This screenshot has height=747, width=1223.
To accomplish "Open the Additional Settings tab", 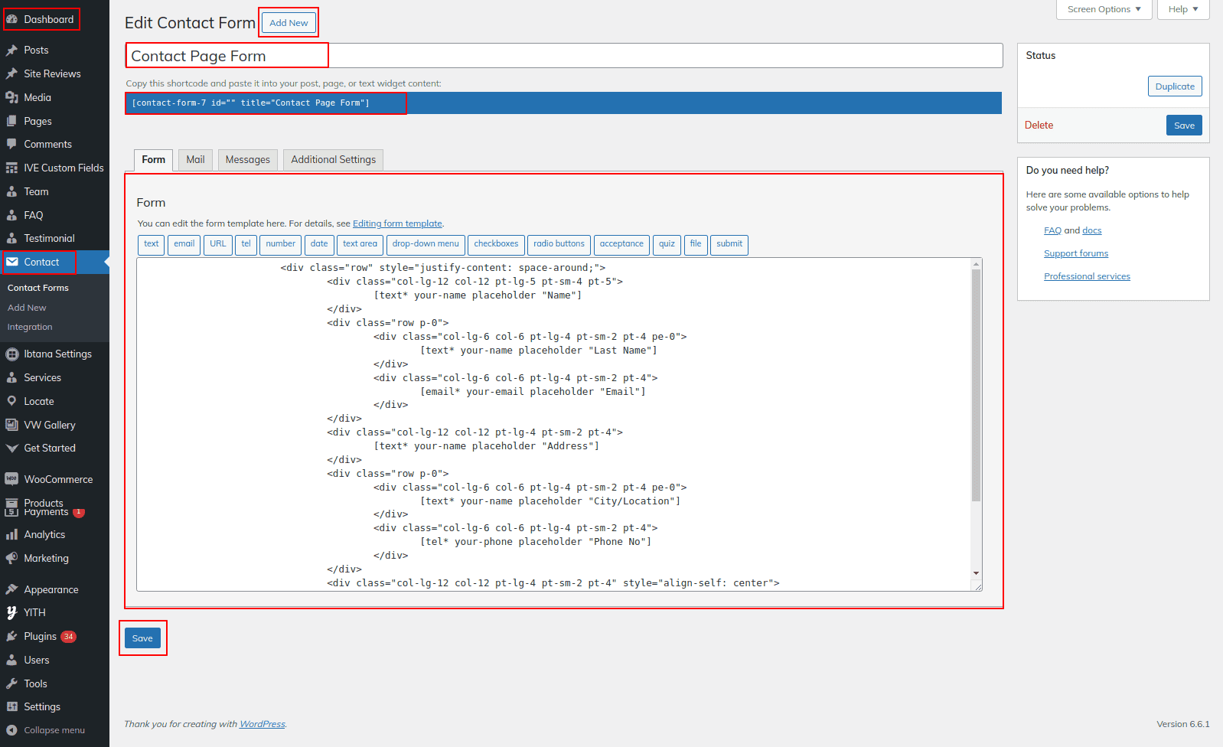I will tap(333, 160).
